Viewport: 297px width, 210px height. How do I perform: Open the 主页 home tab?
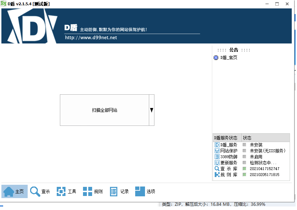pyautogui.click(x=14, y=192)
